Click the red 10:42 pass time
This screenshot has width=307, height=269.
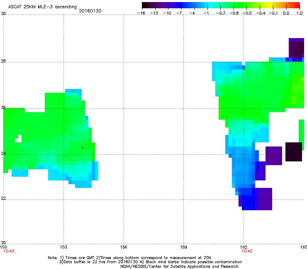pyautogui.click(x=247, y=251)
